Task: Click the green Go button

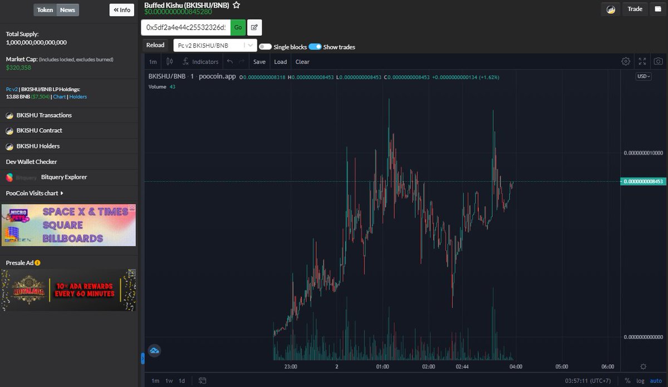Action: tap(238, 27)
